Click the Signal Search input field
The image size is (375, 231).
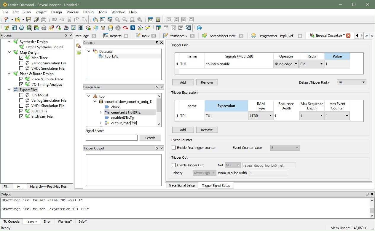pyautogui.click(x=111, y=138)
